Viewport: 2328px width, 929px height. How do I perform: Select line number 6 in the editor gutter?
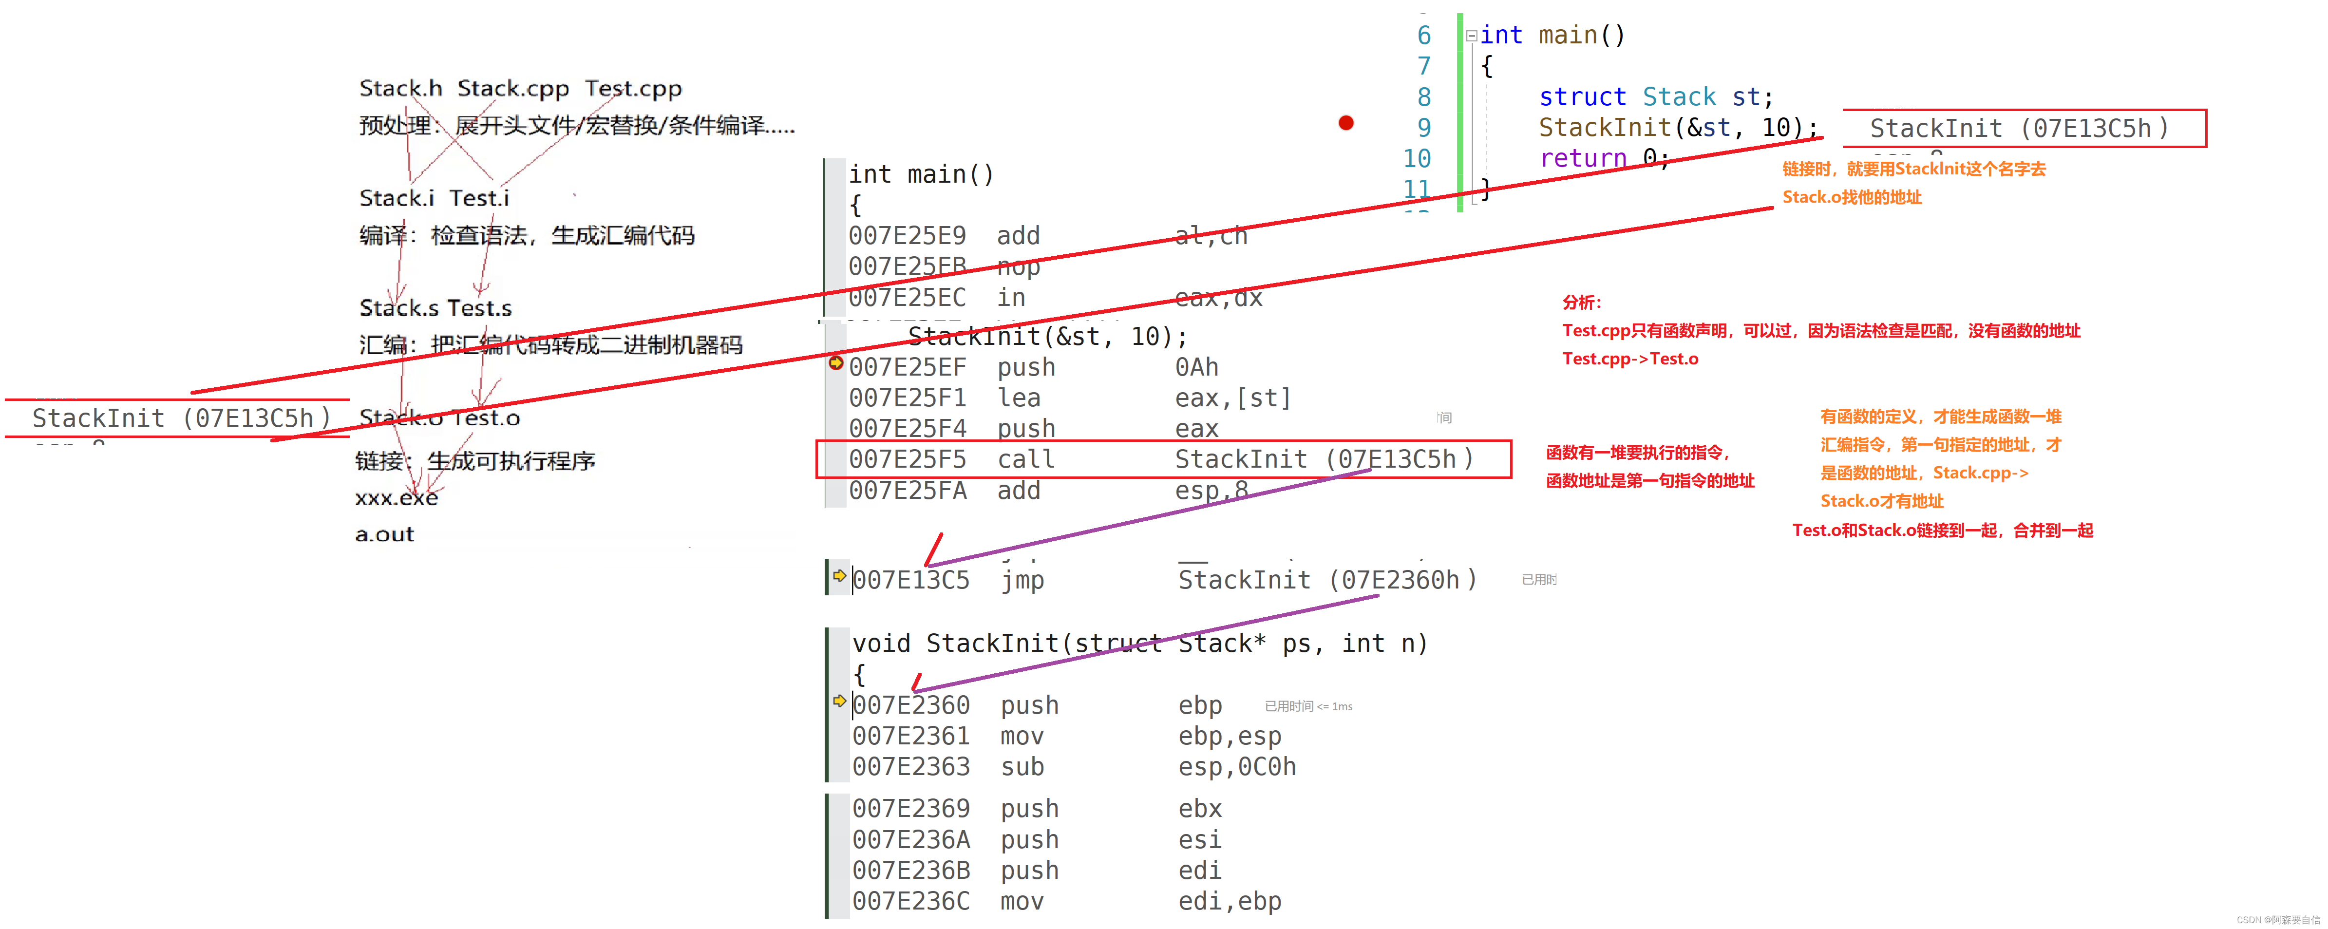1424,35
